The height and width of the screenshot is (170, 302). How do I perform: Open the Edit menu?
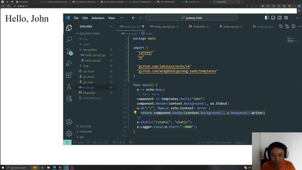85,18
